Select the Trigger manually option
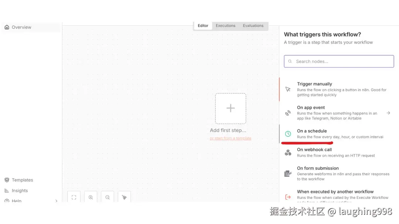This screenshot has width=399, height=224. tap(339, 89)
